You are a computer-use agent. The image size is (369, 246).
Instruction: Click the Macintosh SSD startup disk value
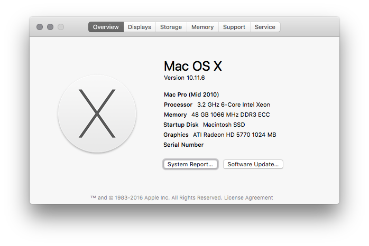(x=224, y=125)
